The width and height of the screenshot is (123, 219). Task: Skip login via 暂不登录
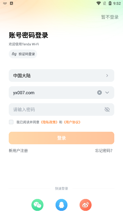click(x=110, y=17)
